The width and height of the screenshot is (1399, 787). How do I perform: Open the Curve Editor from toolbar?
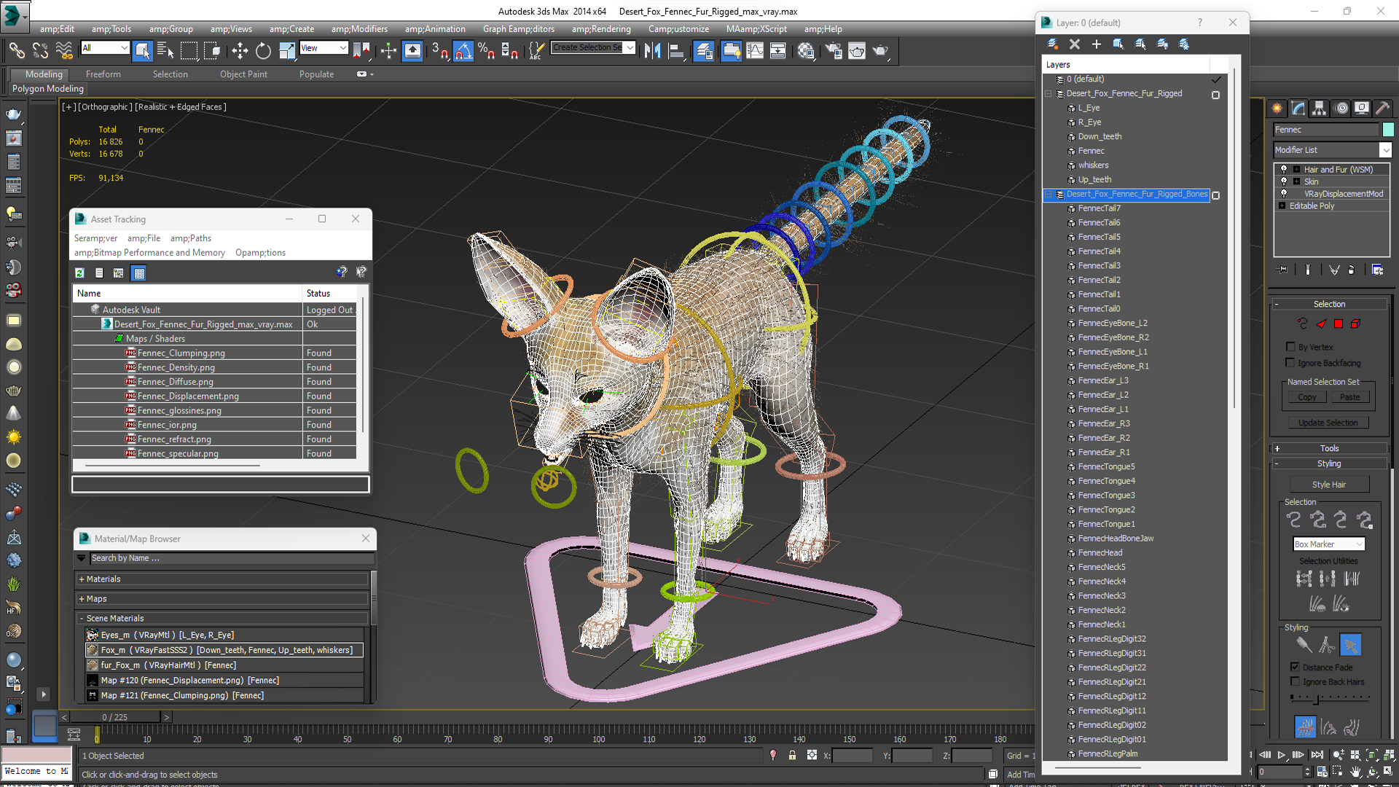[x=755, y=50]
